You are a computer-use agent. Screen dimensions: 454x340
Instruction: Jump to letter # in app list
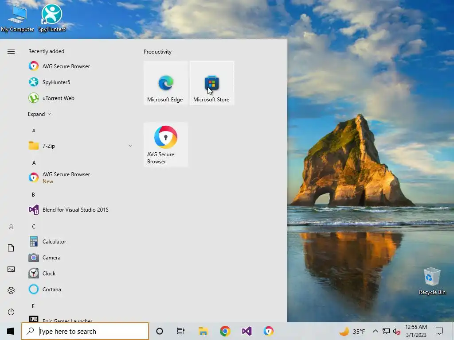tap(34, 131)
